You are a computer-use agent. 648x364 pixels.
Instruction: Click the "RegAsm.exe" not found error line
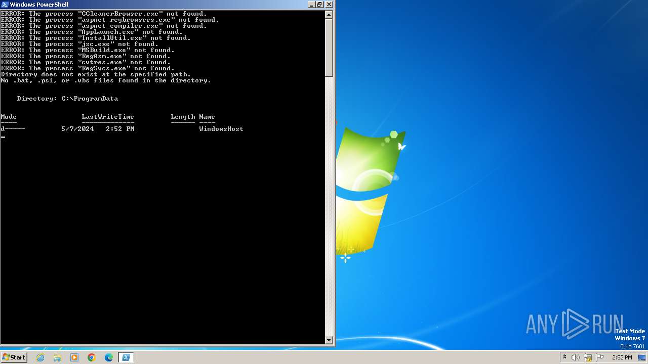[x=86, y=56]
